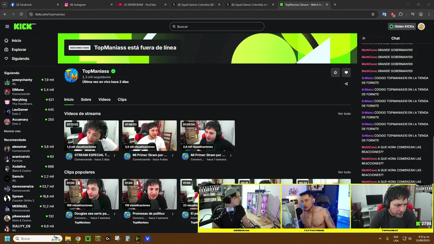Open options for Promesas de político clip
434x244 pixels.
tap(173, 214)
